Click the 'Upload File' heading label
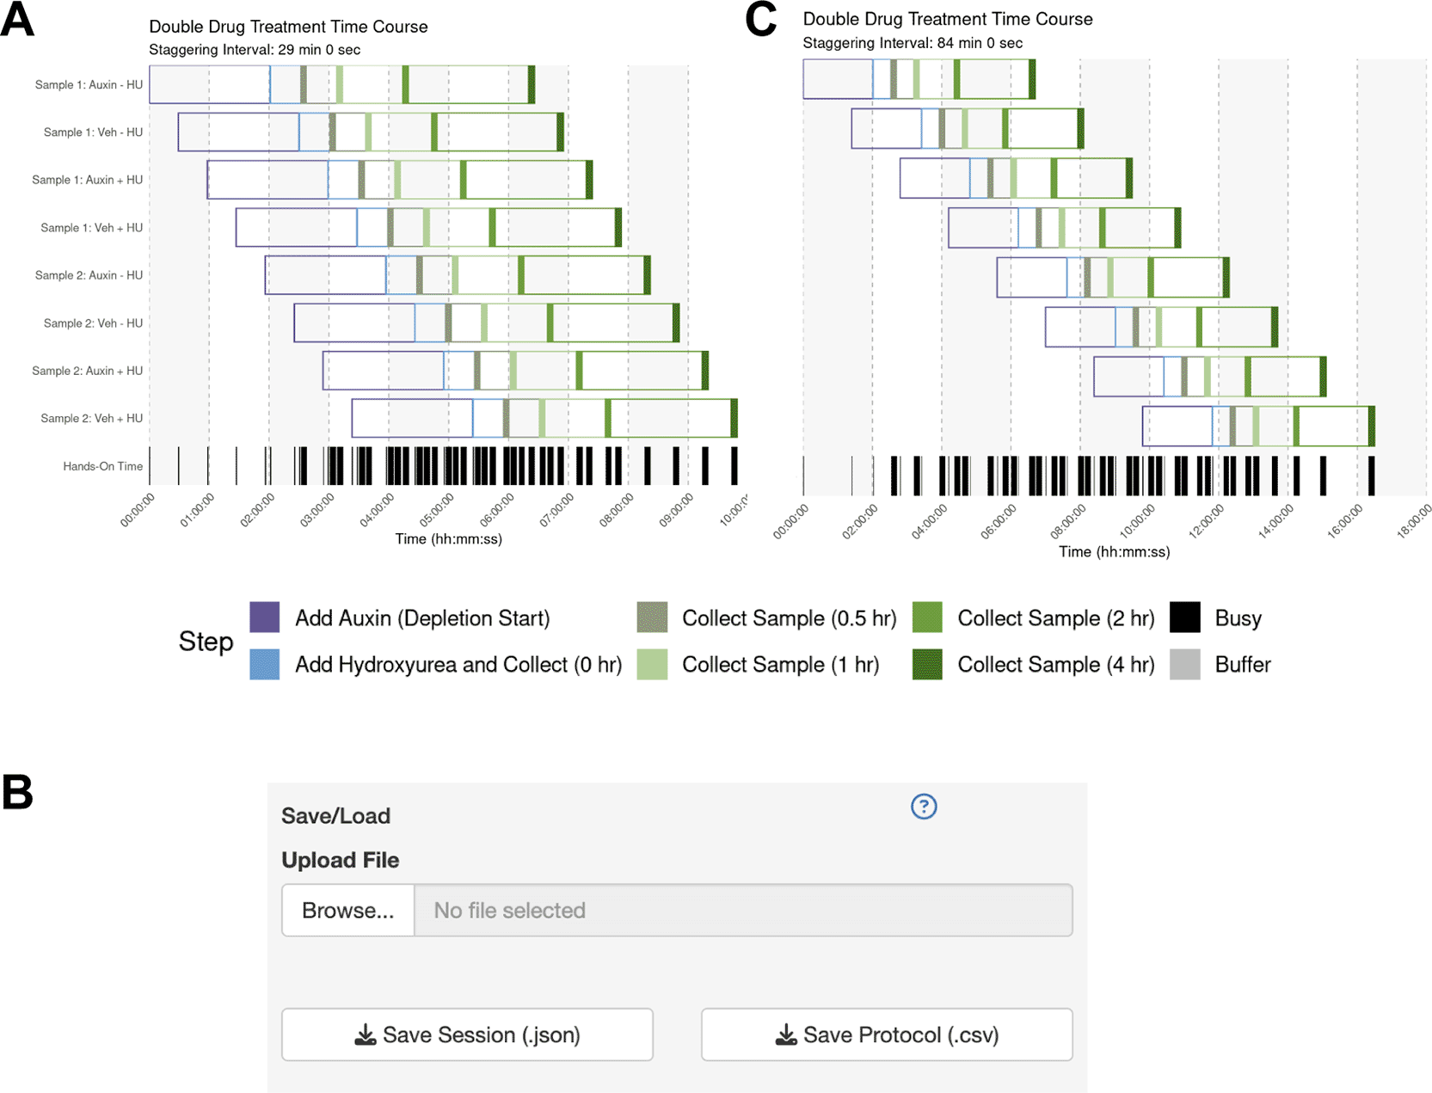This screenshot has height=1093, width=1432. pyautogui.click(x=341, y=860)
